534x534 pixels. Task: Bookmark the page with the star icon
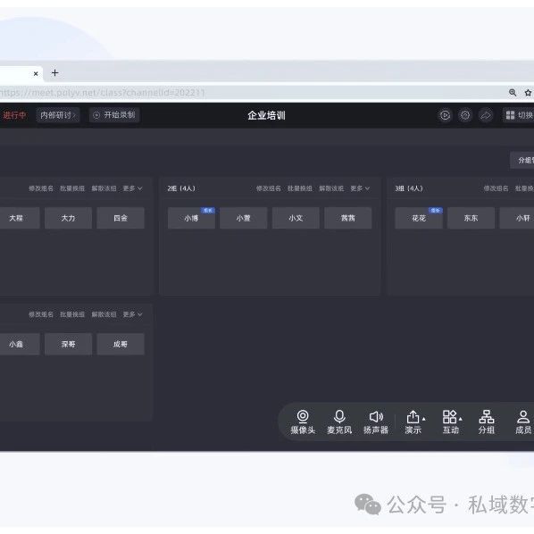click(x=528, y=92)
